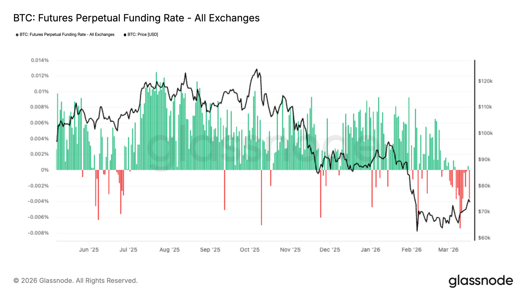Click the 0.014% left axis label

pyautogui.click(x=40, y=60)
